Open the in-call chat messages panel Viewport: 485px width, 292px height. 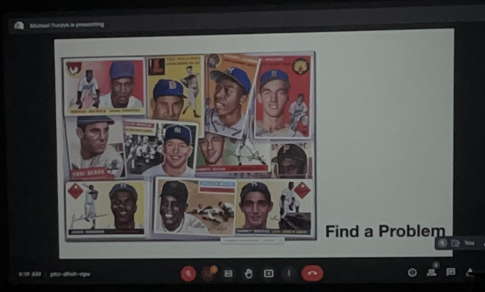coord(451,272)
